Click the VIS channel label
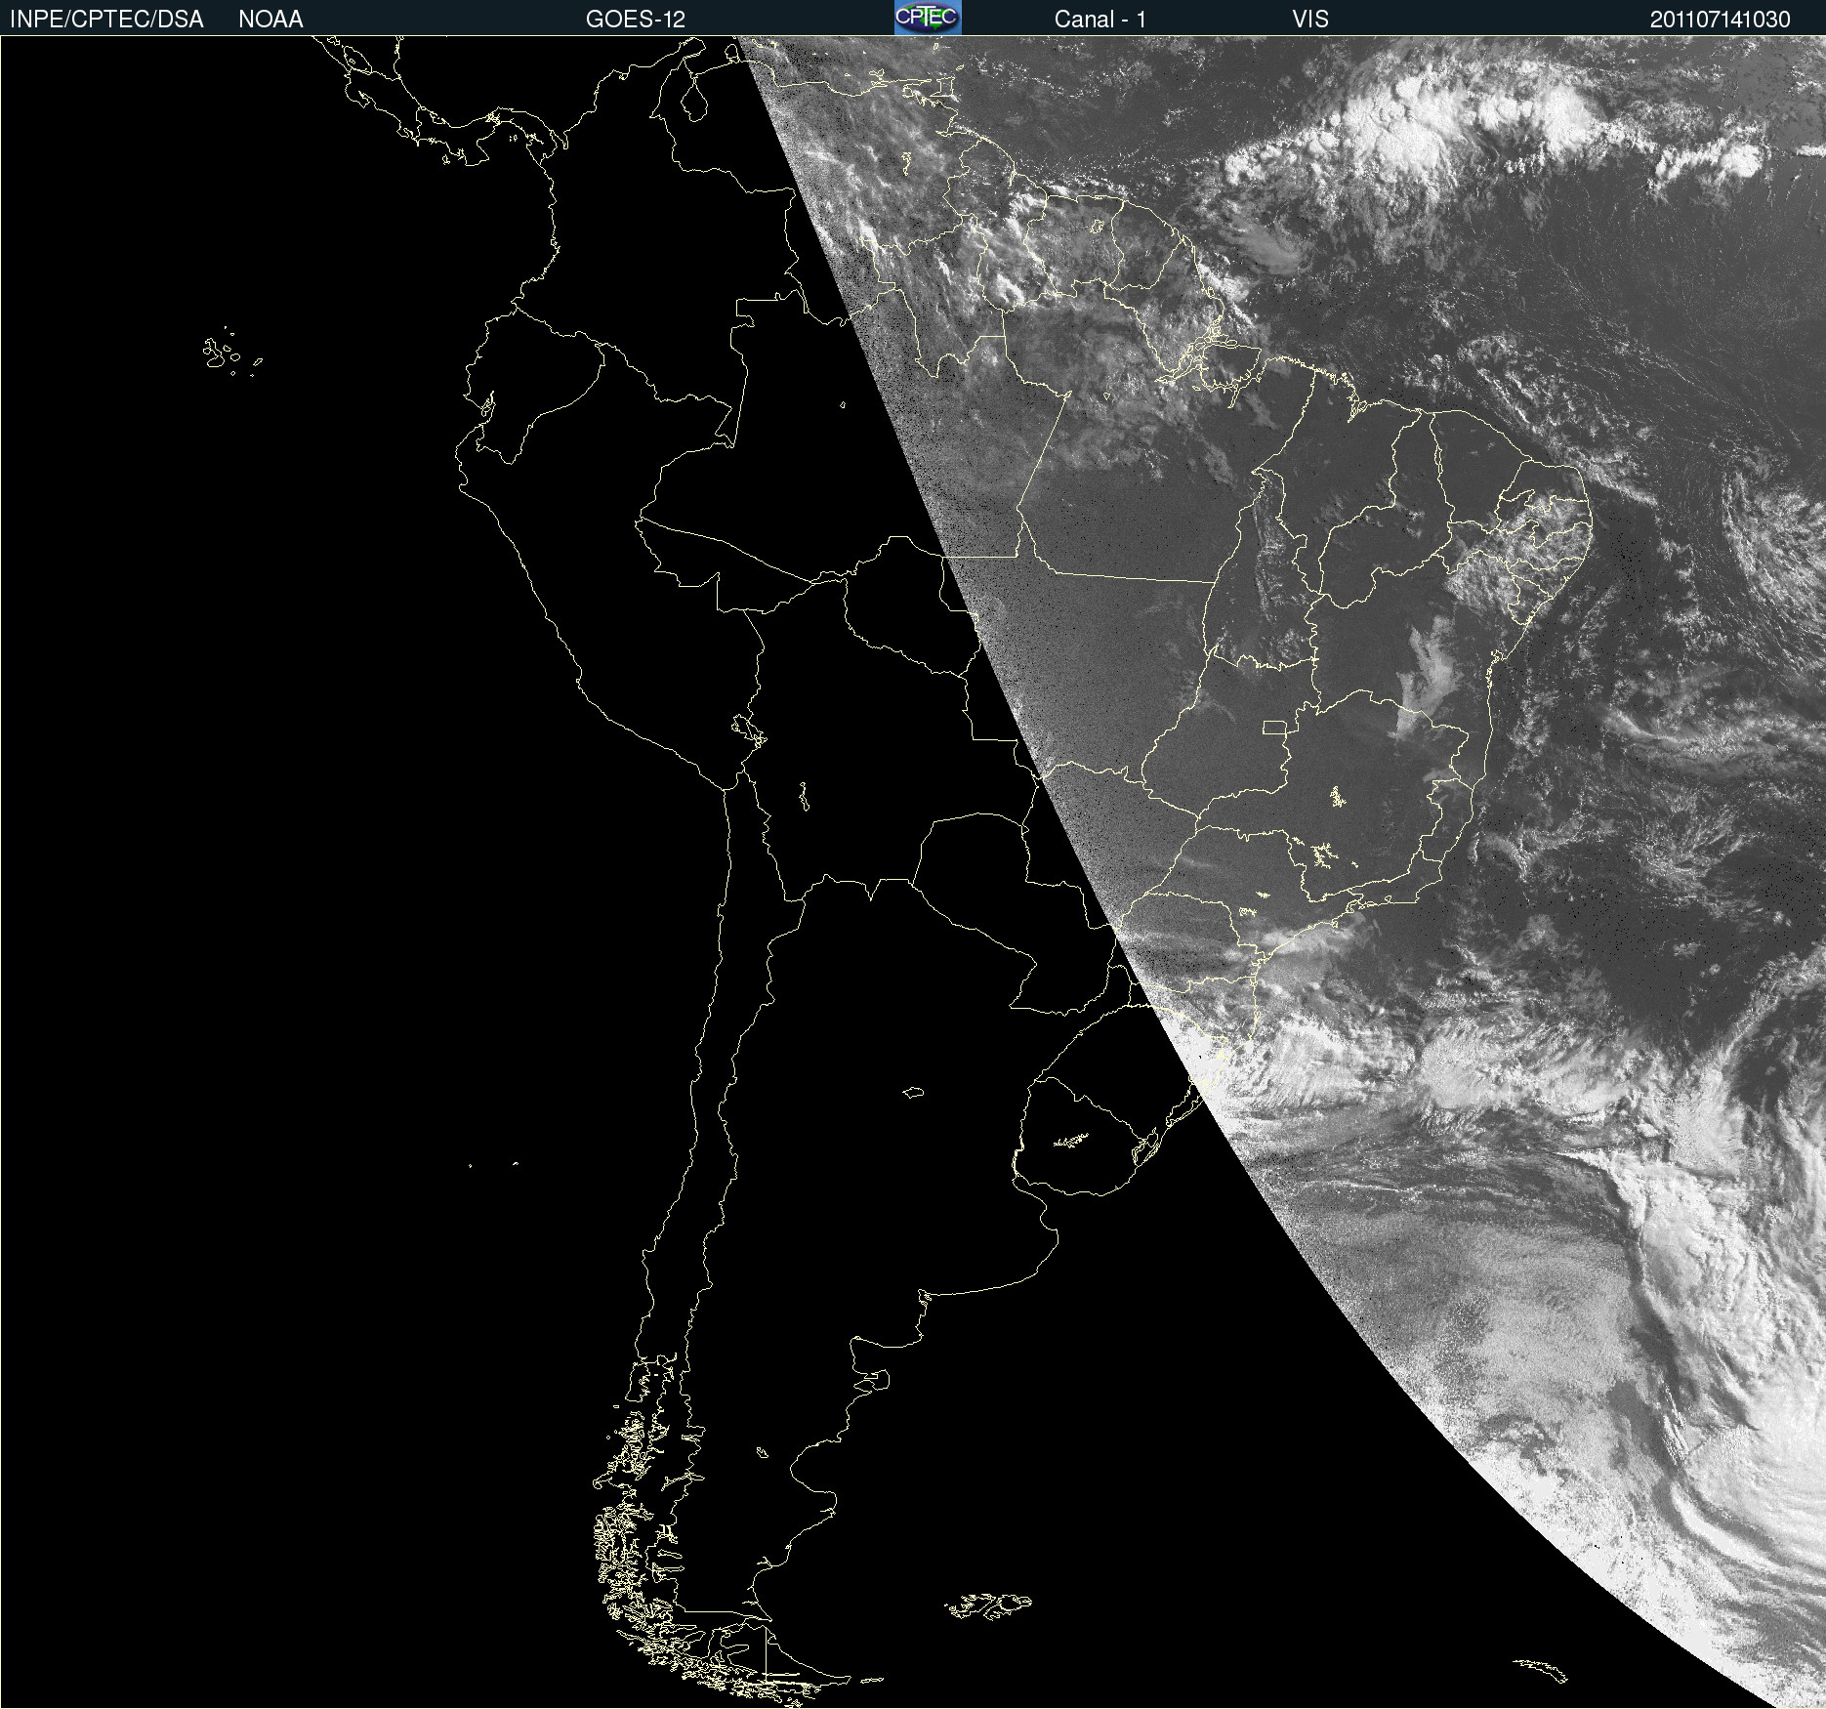 [1310, 20]
